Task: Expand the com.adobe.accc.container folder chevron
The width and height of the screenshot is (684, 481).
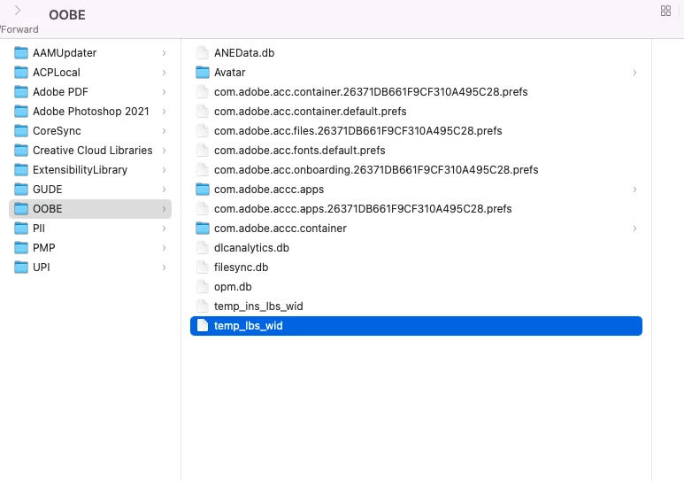Action: 634,228
